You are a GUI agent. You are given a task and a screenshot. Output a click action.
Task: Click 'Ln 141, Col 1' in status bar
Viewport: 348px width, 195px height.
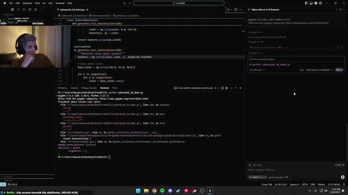[x=281, y=184]
